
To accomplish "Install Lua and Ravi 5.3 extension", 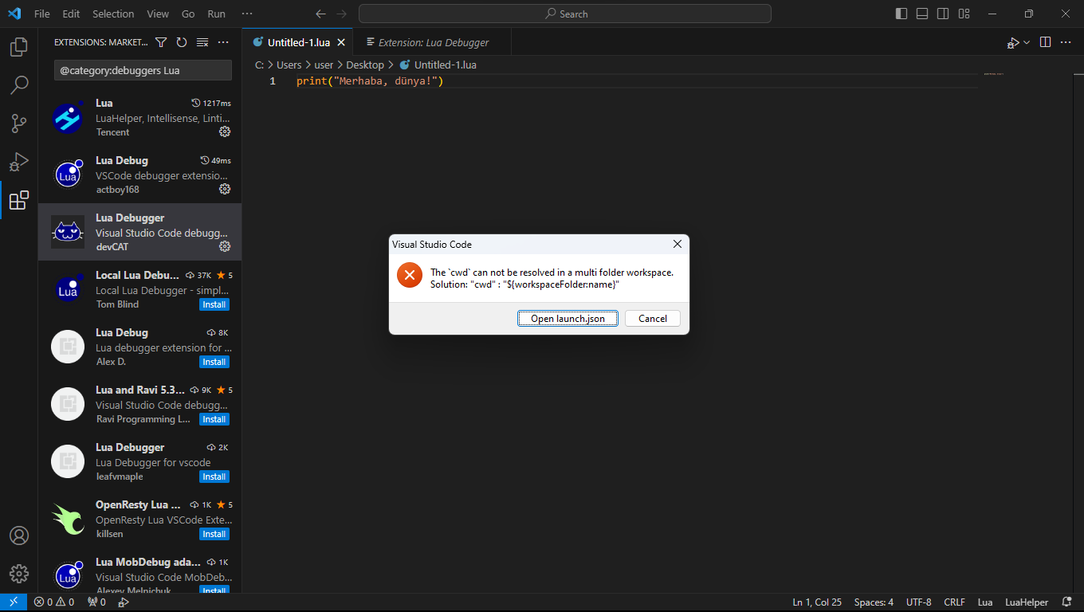I will pyautogui.click(x=214, y=419).
